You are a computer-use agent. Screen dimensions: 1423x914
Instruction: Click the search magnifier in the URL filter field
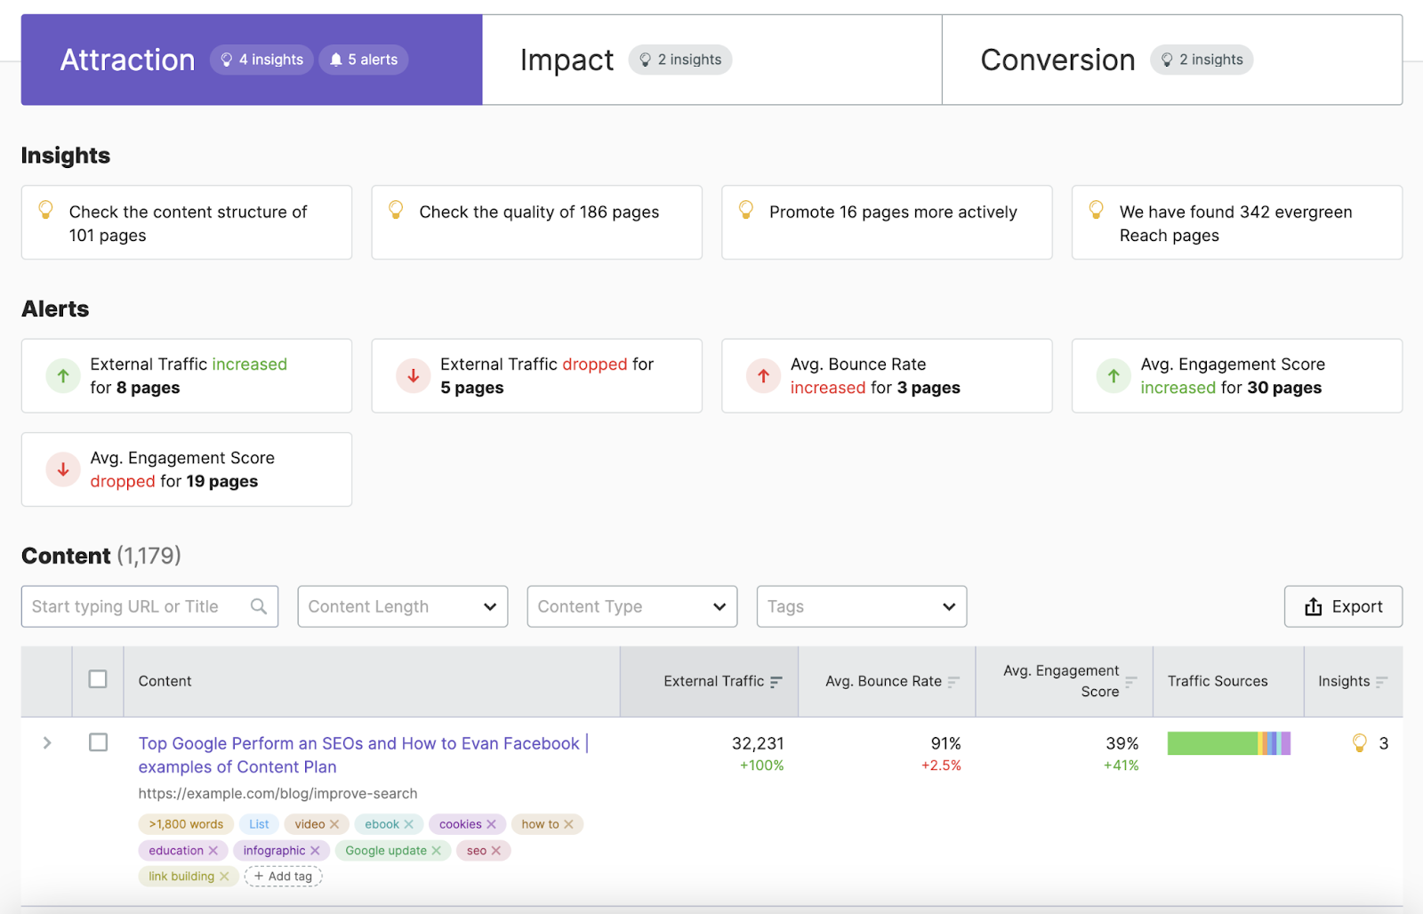point(258,606)
